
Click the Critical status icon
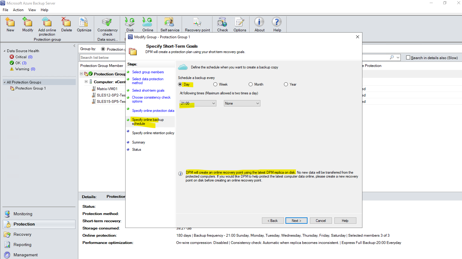point(12,57)
